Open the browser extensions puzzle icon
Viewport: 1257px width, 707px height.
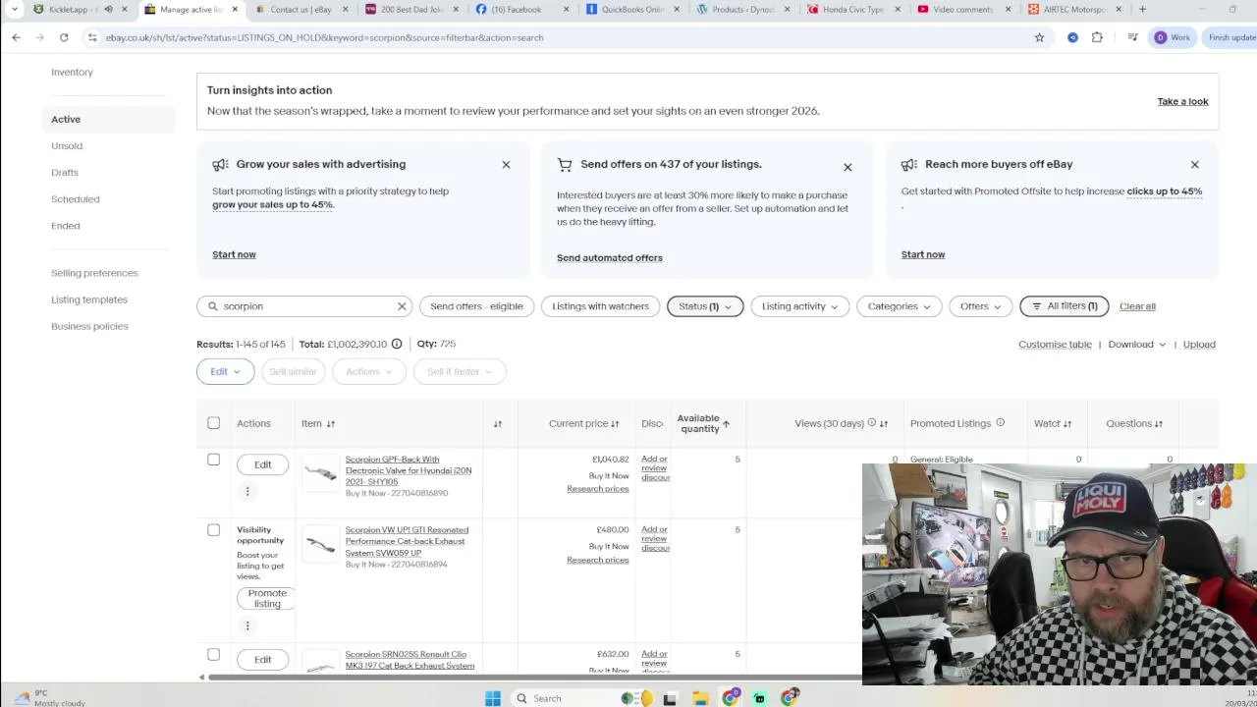pos(1097,37)
